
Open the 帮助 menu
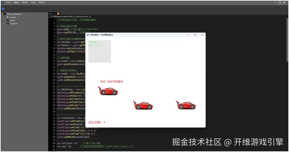42,2
